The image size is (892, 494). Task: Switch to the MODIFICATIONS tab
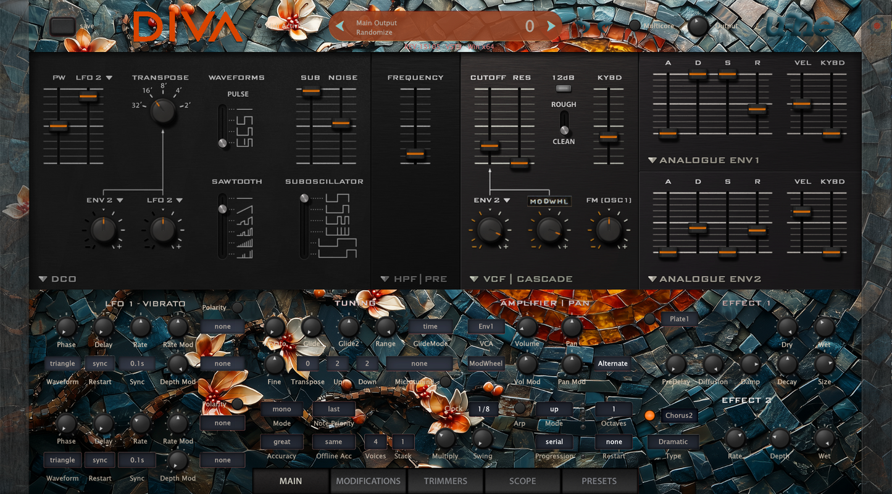pos(369,481)
